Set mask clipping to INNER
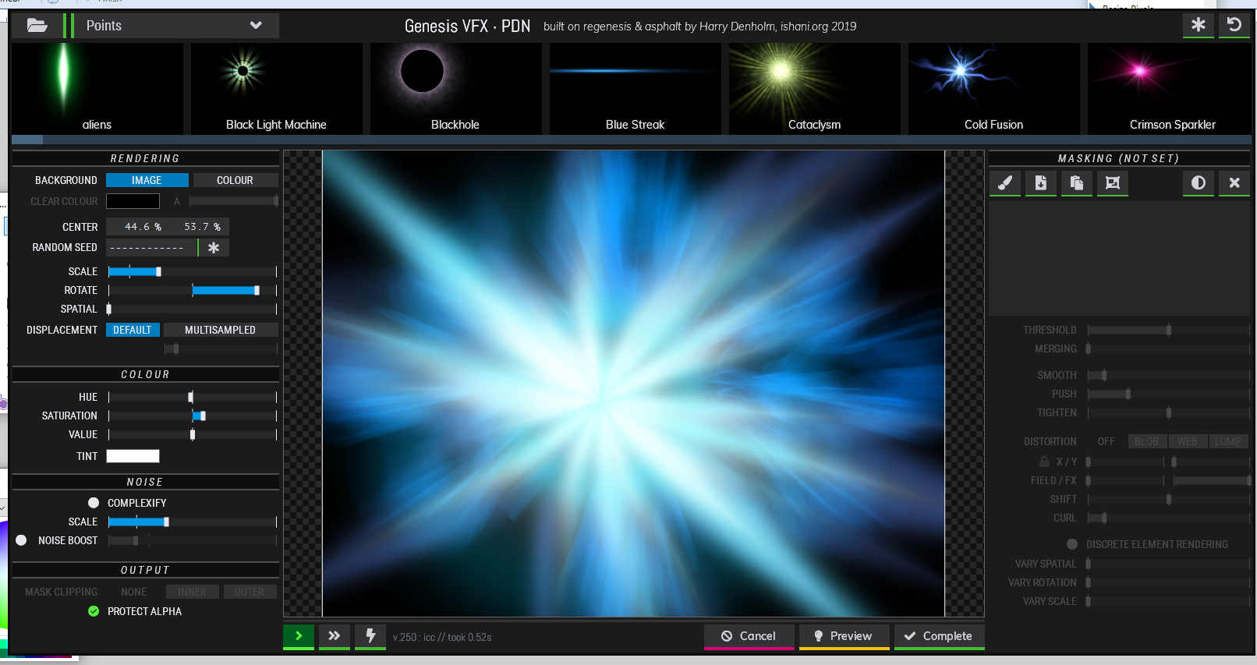The width and height of the screenshot is (1257, 665). click(x=192, y=592)
